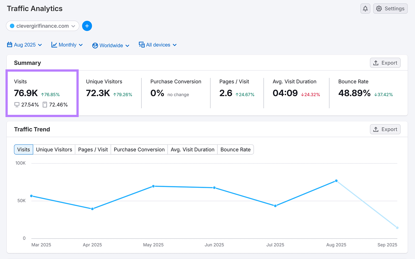Click the globe icon beside Worldwide
The image size is (415, 259).
click(95, 45)
